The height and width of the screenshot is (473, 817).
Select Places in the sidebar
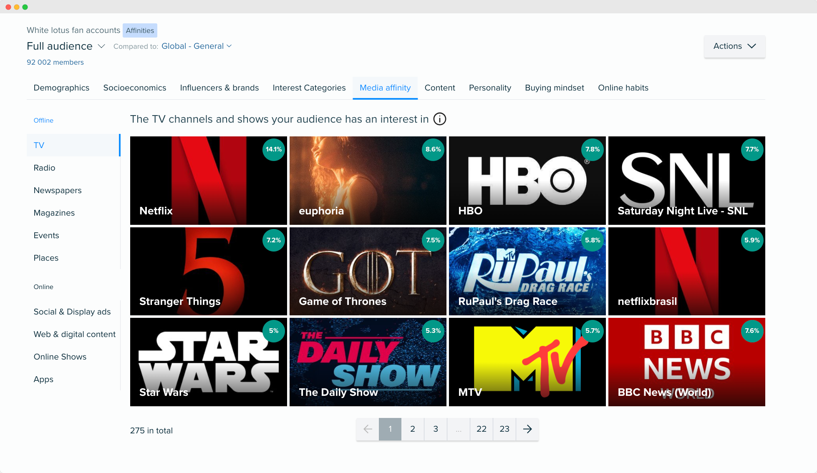[73, 258]
